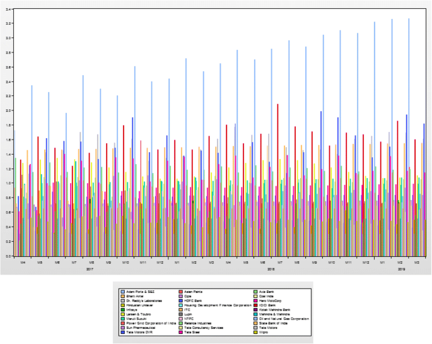
Task: Click the 2017 year label on the x-axis
Action: pyautogui.click(x=90, y=270)
